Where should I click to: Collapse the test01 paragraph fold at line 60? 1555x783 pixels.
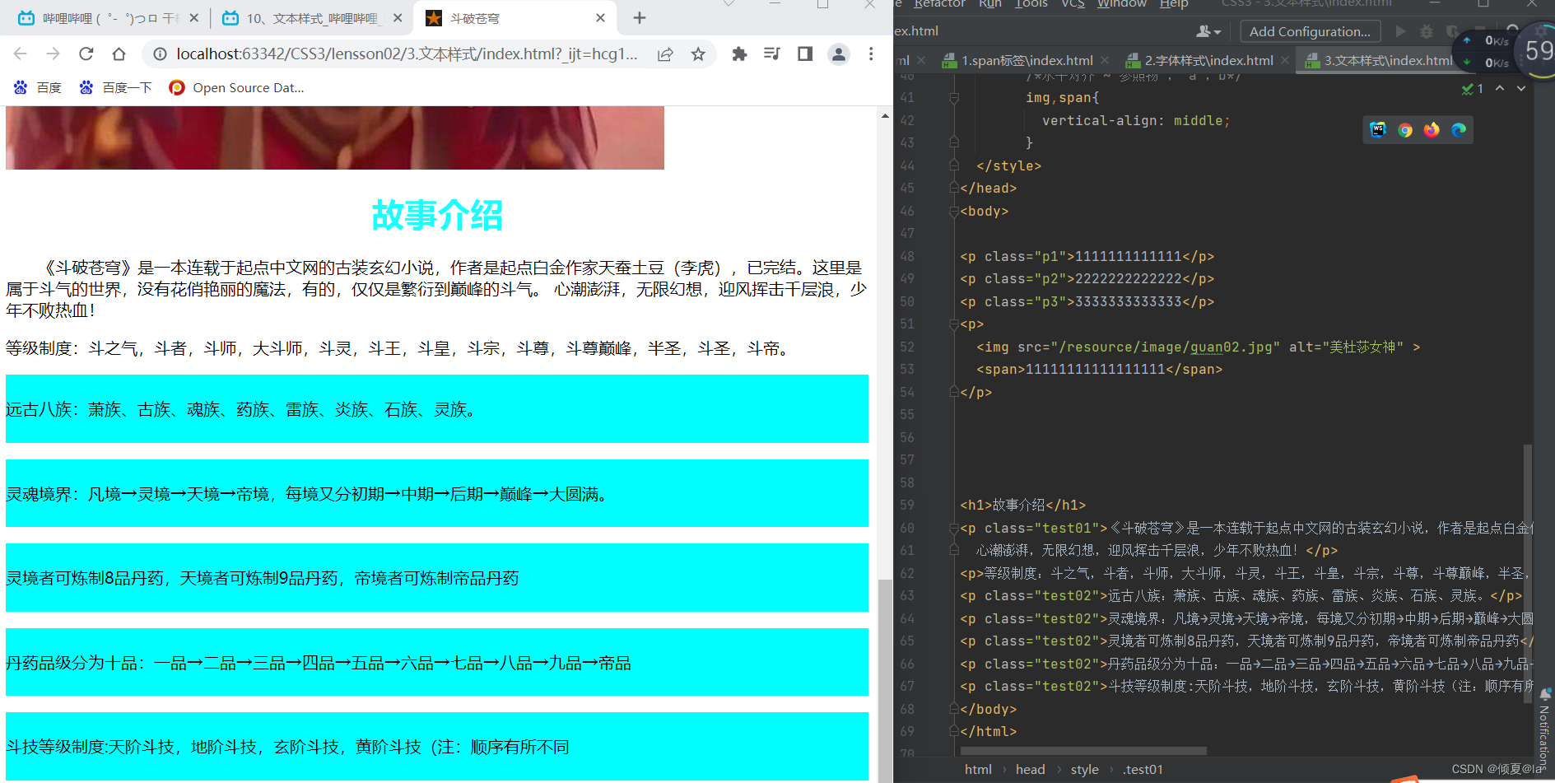954,528
